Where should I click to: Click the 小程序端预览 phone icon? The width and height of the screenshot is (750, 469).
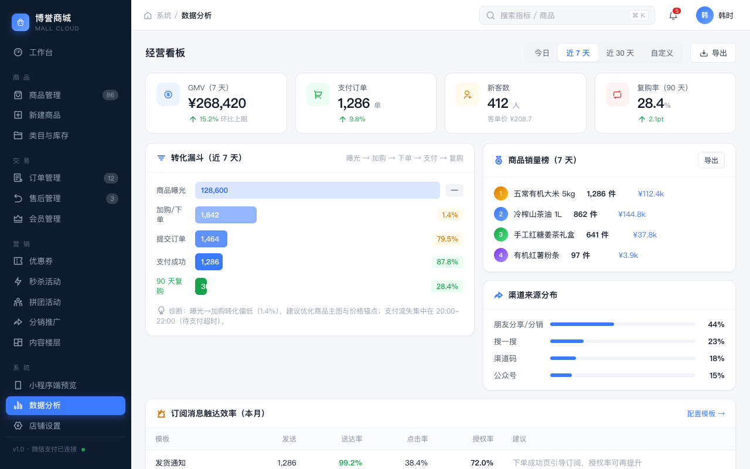point(18,385)
